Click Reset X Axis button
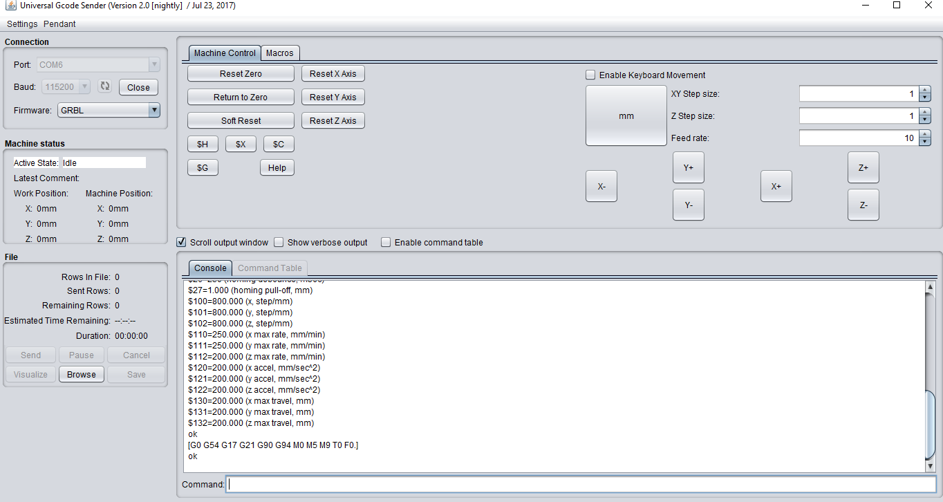 pyautogui.click(x=333, y=73)
